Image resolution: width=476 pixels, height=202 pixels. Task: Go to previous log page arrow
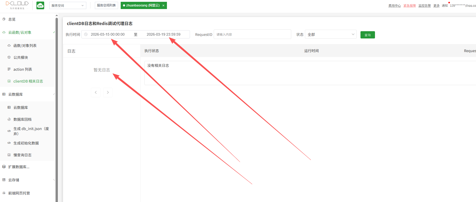point(96,92)
